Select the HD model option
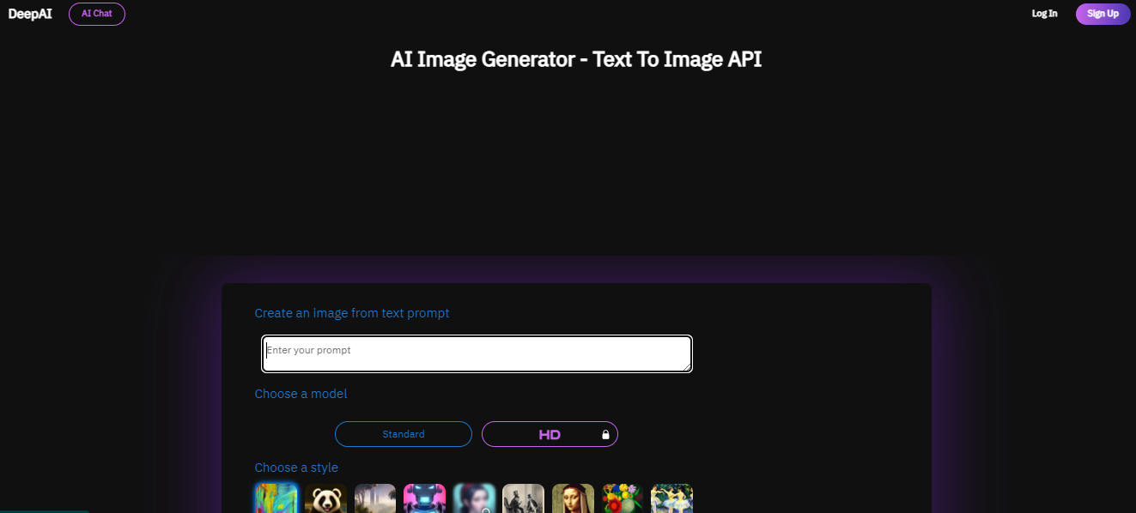This screenshot has height=513, width=1136. [550, 434]
